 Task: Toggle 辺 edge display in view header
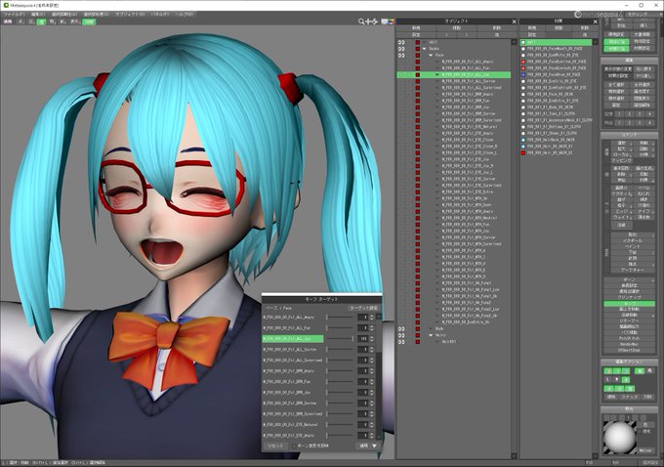(31, 21)
